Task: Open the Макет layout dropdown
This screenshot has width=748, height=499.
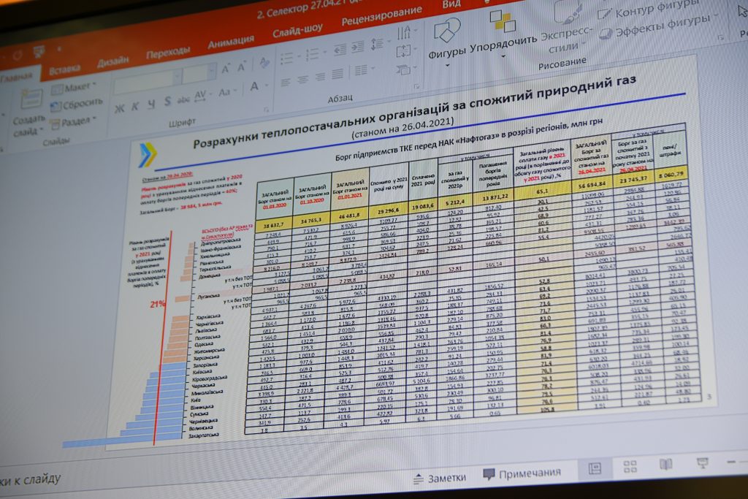Action: tap(74, 88)
